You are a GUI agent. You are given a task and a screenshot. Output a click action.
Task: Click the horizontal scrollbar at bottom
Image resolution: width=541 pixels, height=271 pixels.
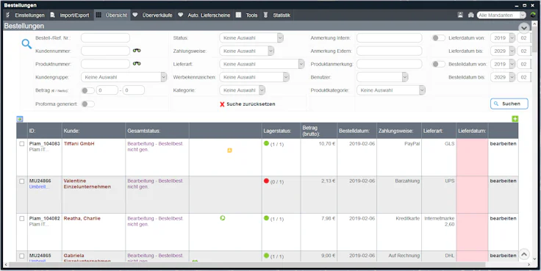[247, 265]
